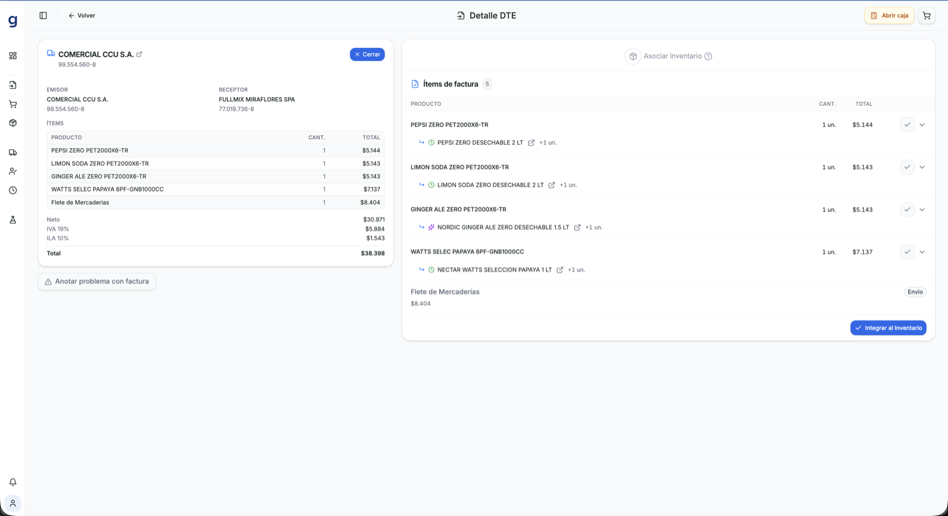Screen dimensions: 948x516
Task: Select PEPSI ZERO PET2000X6-TR row in left table
Action: click(x=216, y=150)
